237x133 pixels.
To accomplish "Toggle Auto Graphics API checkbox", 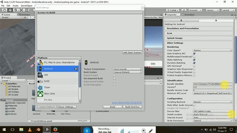I will coord(194,54).
